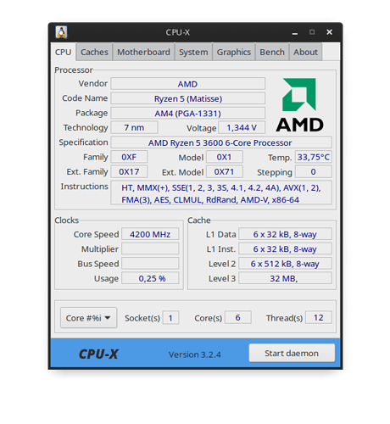390x424 pixels.
Task: Click the Vendor field showing AMD
Action: click(187, 84)
